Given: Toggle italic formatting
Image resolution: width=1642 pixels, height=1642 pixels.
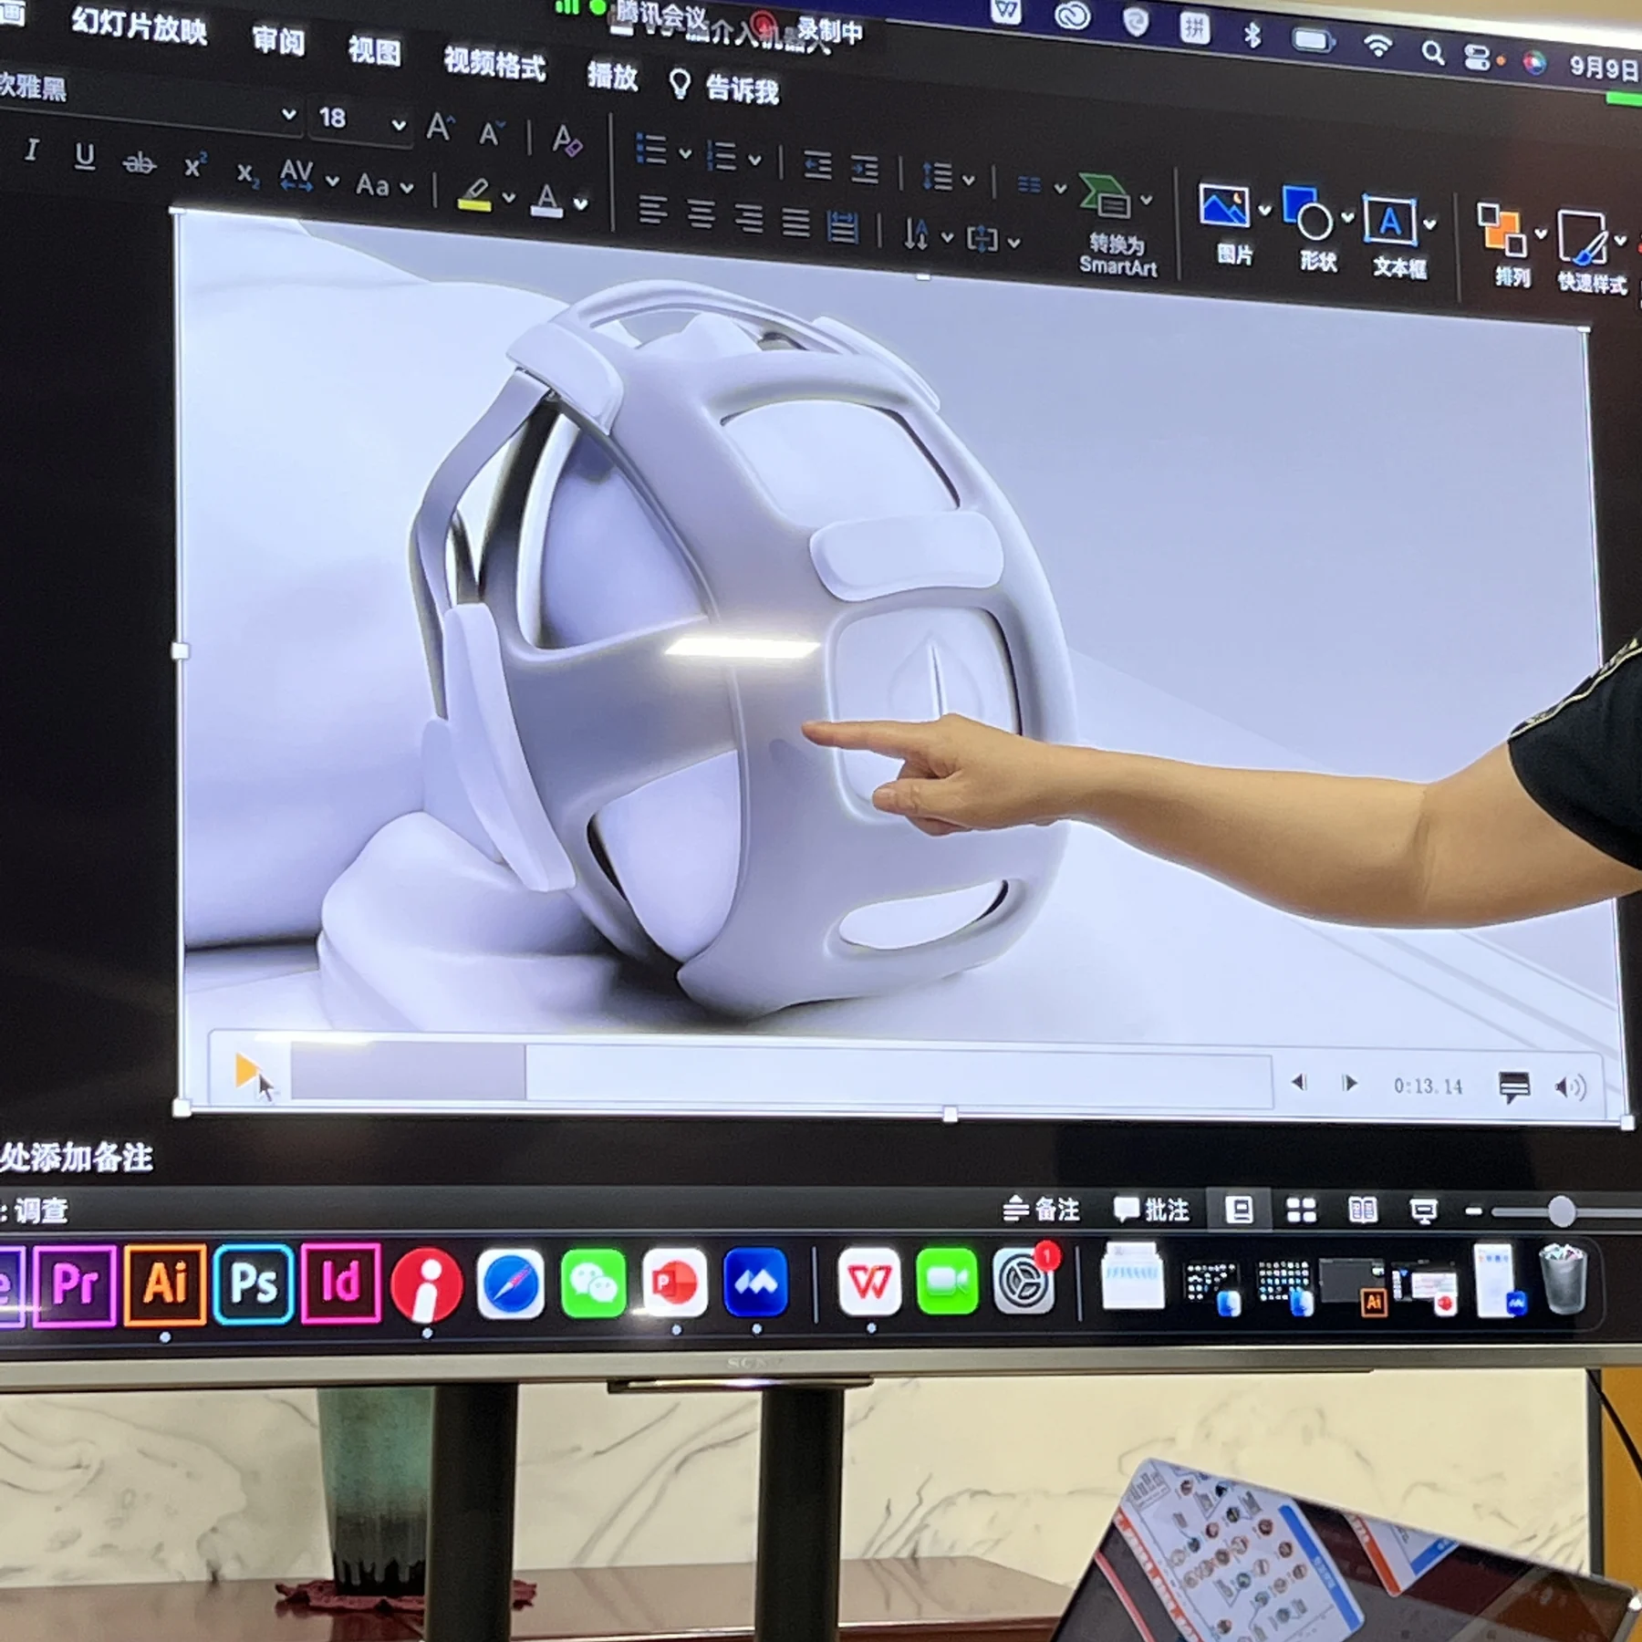Looking at the screenshot, I should (x=32, y=149).
